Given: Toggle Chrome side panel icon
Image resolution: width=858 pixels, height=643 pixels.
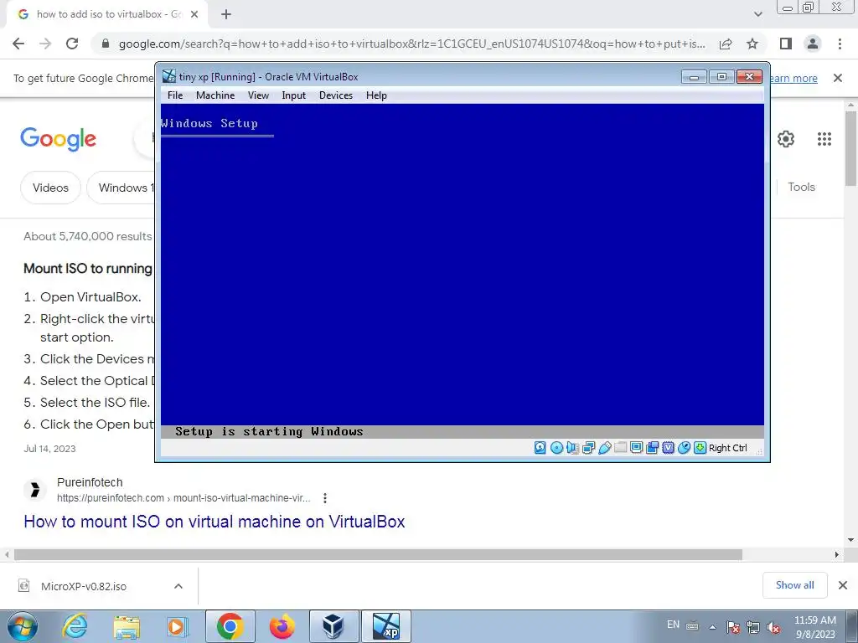Looking at the screenshot, I should pyautogui.click(x=786, y=44).
